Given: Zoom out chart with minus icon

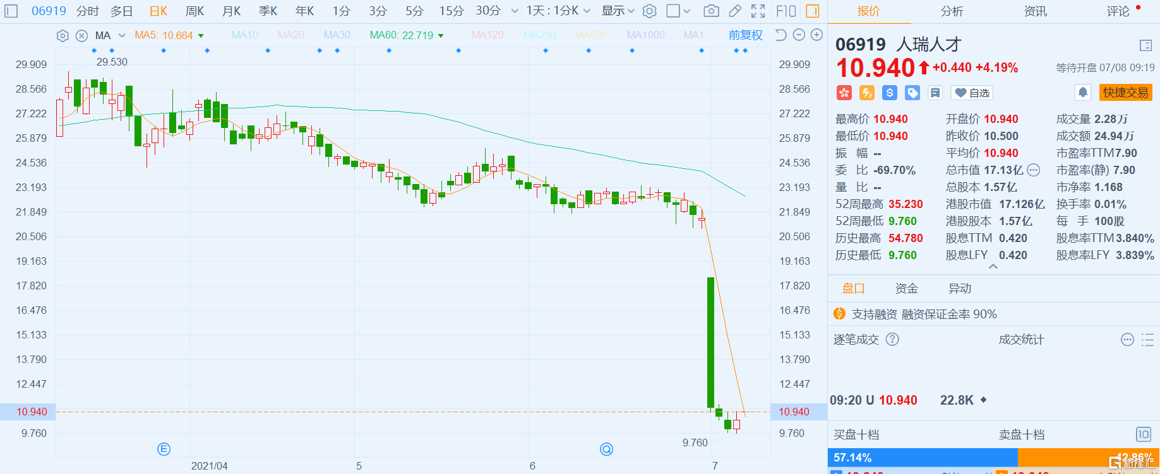Looking at the screenshot, I should [799, 35].
